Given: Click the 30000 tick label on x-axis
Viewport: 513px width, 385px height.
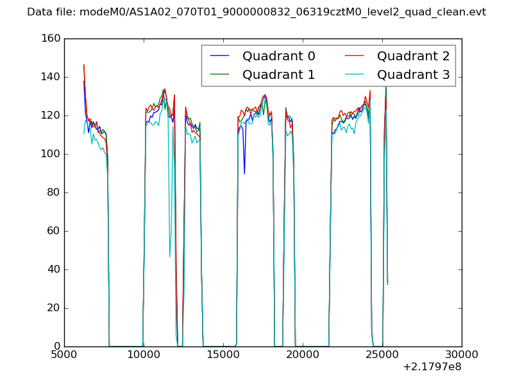Looking at the screenshot, I should 461,354.
